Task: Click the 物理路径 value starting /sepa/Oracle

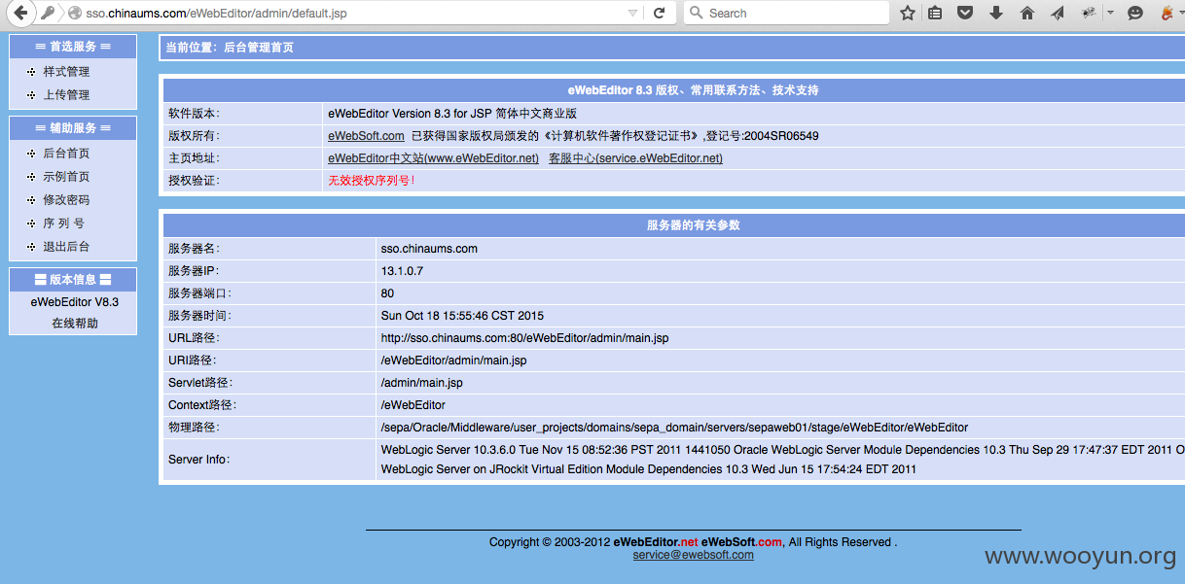Action: [674, 428]
